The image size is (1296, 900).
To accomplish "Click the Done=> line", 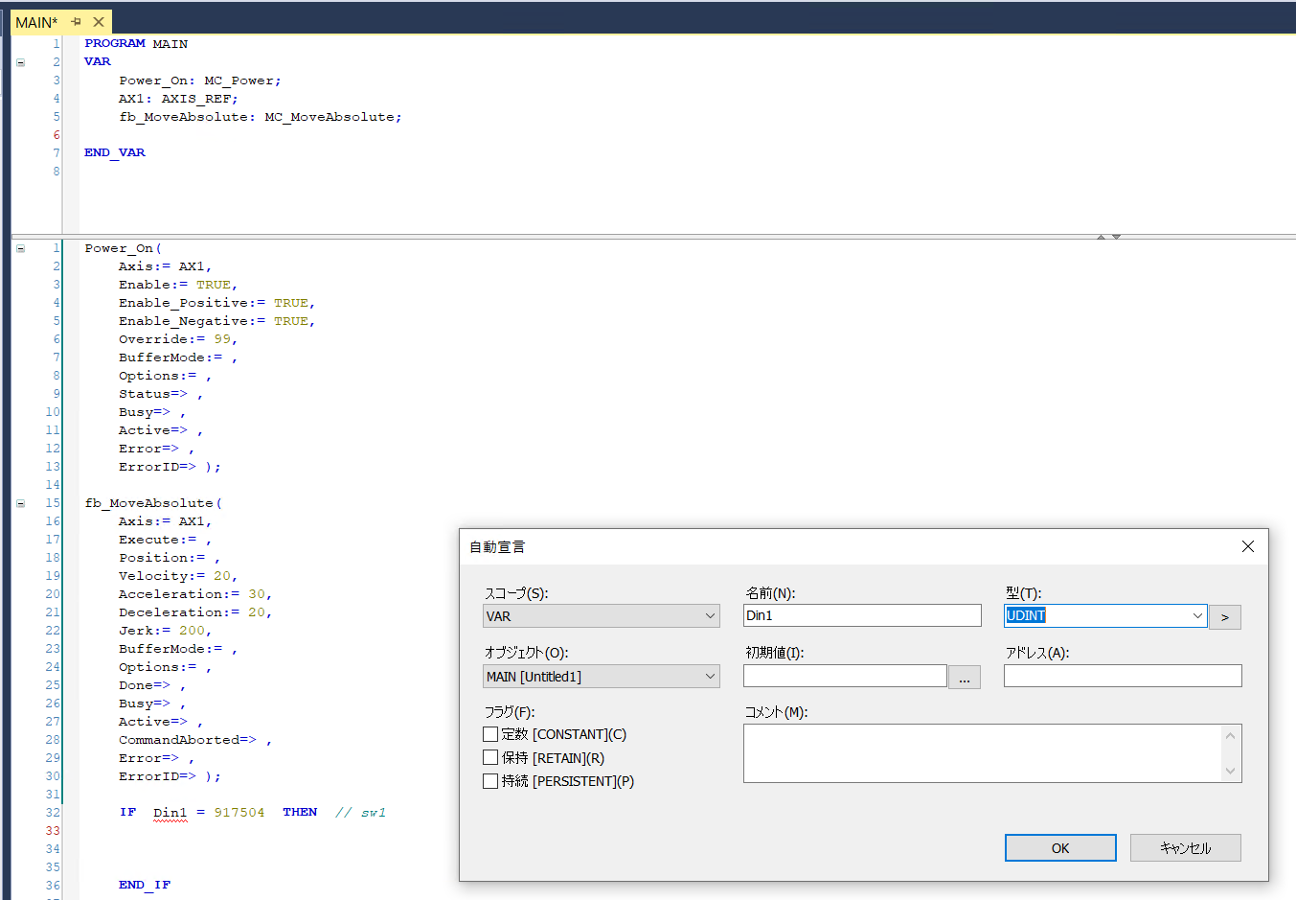I will (x=152, y=685).
